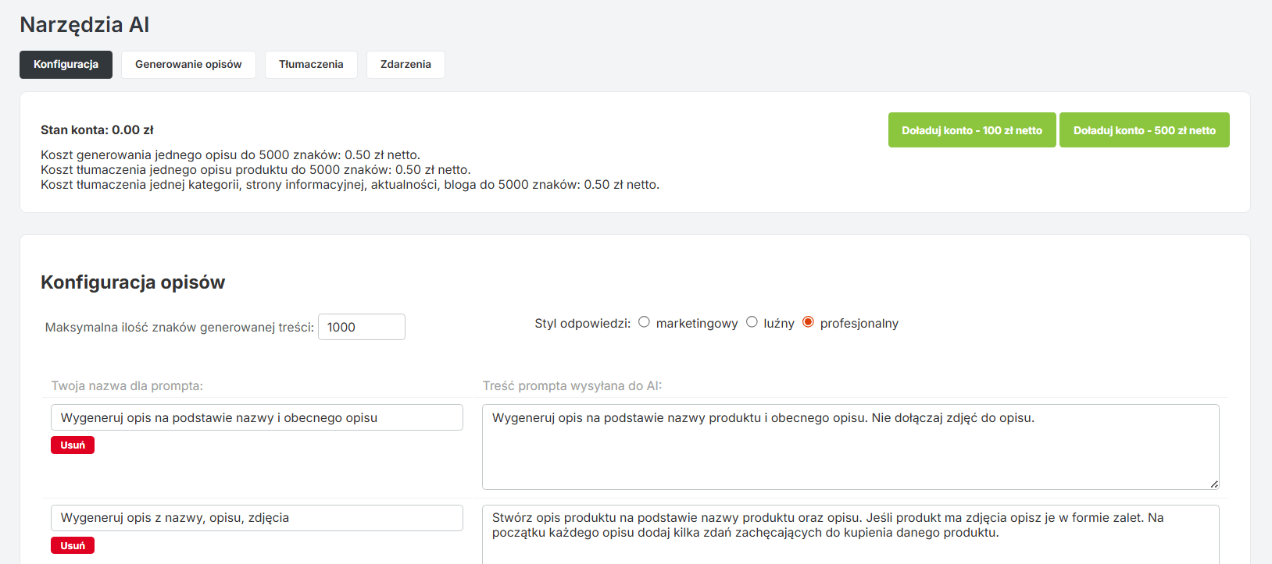1272x564 pixels.
Task: Click the 'Stwórz opis produktu' prompt textarea
Action: click(x=850, y=534)
